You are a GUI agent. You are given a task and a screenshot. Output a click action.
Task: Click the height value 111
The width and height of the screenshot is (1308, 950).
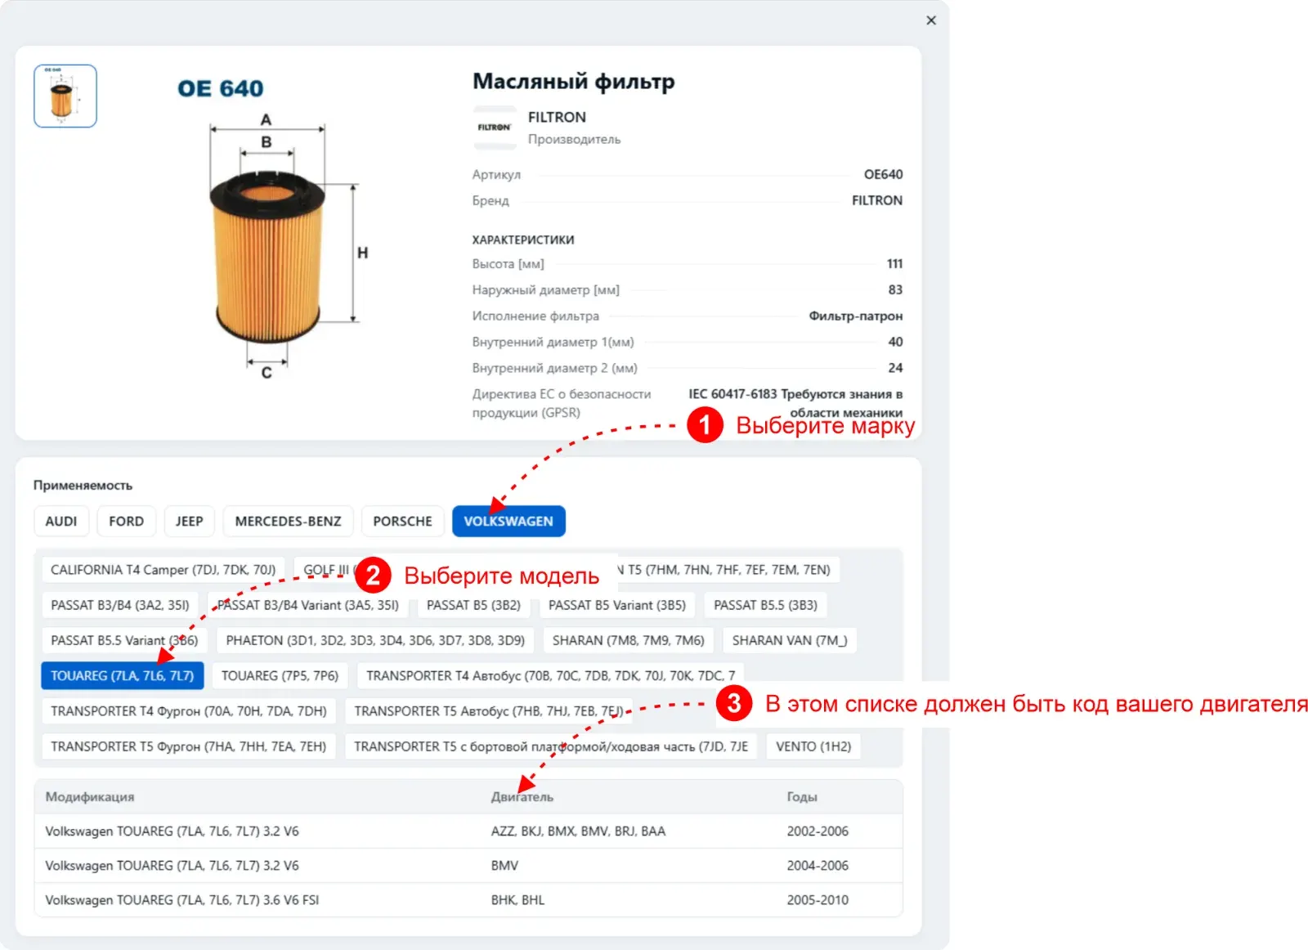(x=894, y=264)
